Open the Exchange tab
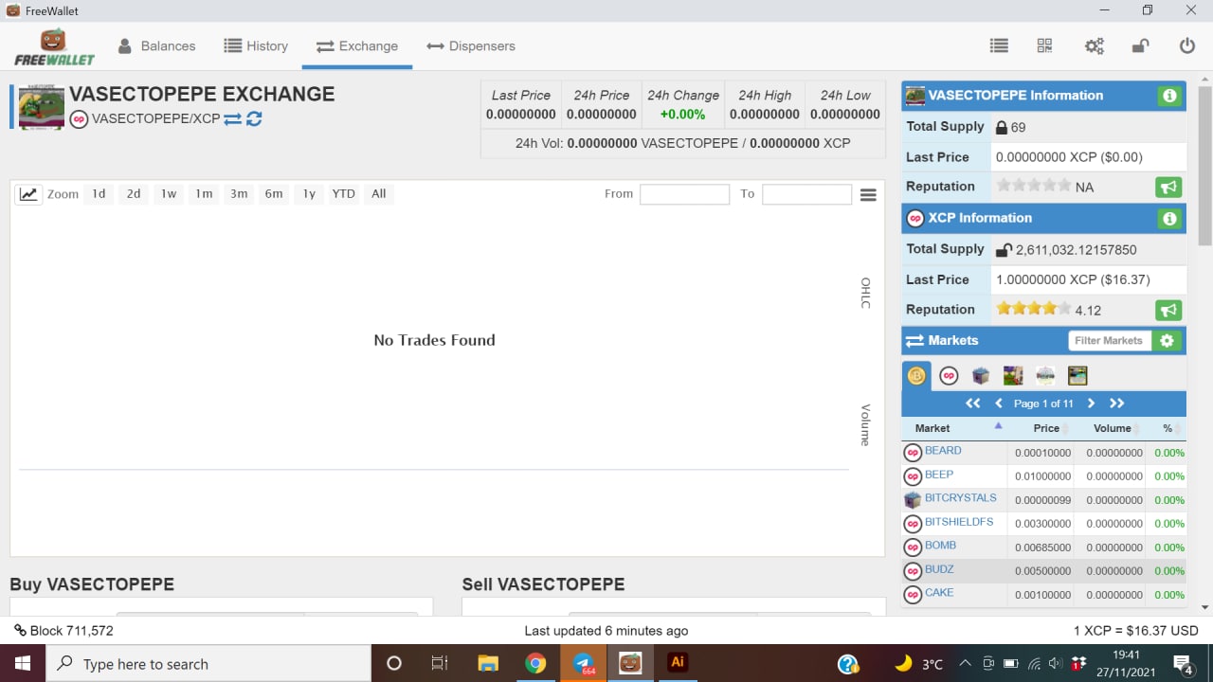The height and width of the screenshot is (682, 1213). [x=357, y=45]
